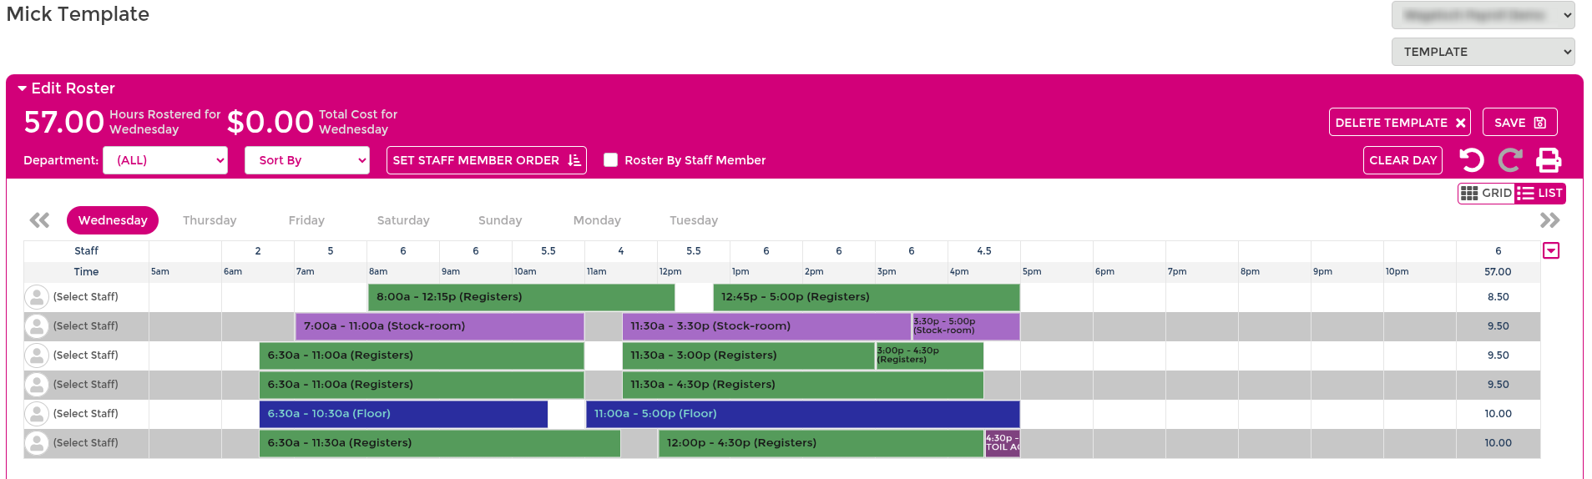Image resolution: width=1592 pixels, height=479 pixels.
Task: Click avatar of the 8.50 hours row
Action: tap(37, 297)
